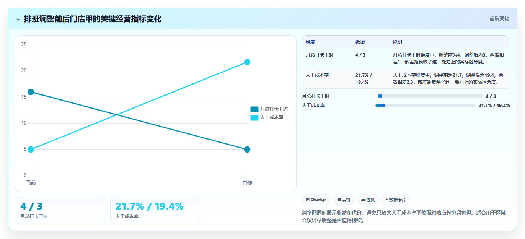Click the 人工成本率 data point at 目标
Image resolution: width=525 pixels, height=239 pixels.
[x=247, y=62]
